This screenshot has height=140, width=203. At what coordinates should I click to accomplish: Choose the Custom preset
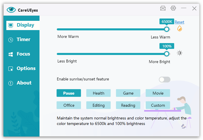click(158, 105)
